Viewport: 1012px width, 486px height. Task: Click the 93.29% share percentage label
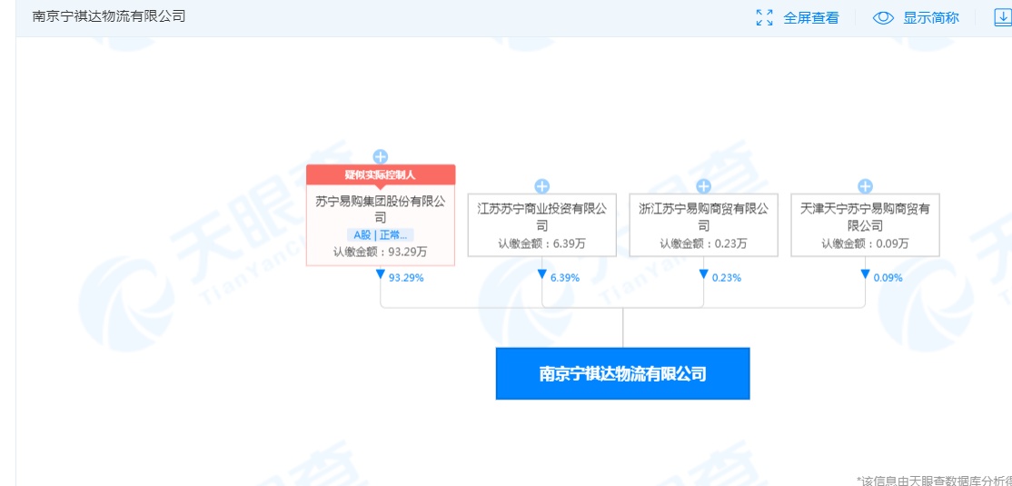[x=406, y=278]
